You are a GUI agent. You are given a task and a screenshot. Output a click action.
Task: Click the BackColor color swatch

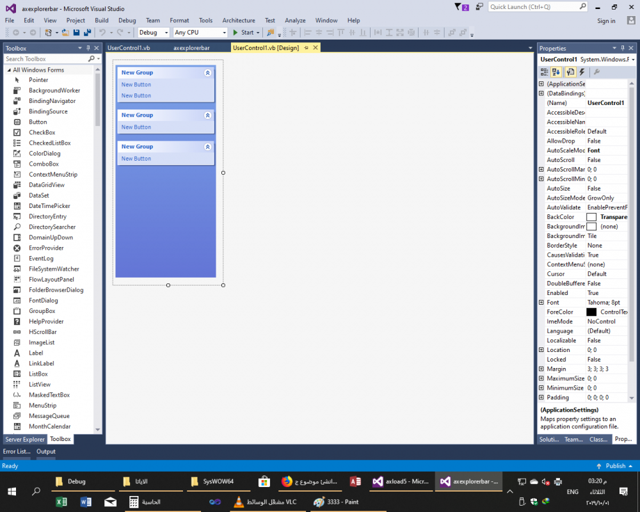[591, 217]
